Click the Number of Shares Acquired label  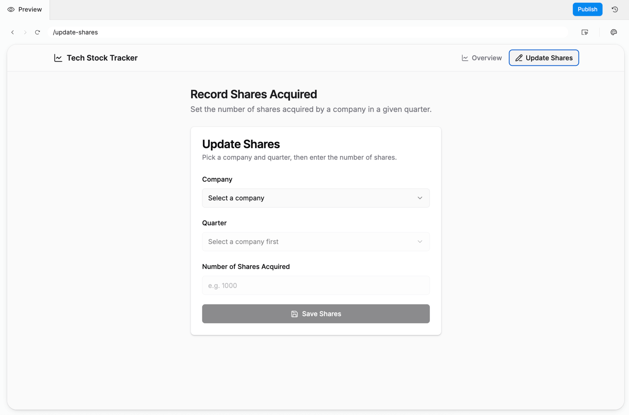tap(246, 267)
